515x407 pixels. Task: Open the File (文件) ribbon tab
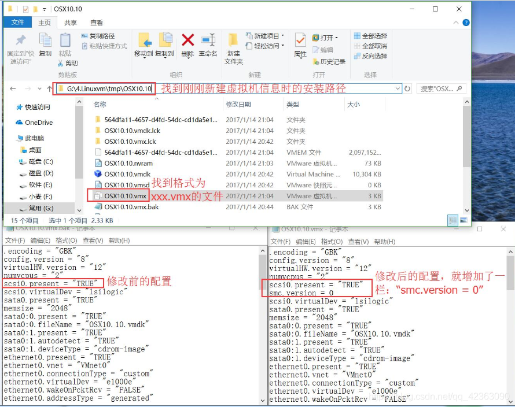coord(17,23)
